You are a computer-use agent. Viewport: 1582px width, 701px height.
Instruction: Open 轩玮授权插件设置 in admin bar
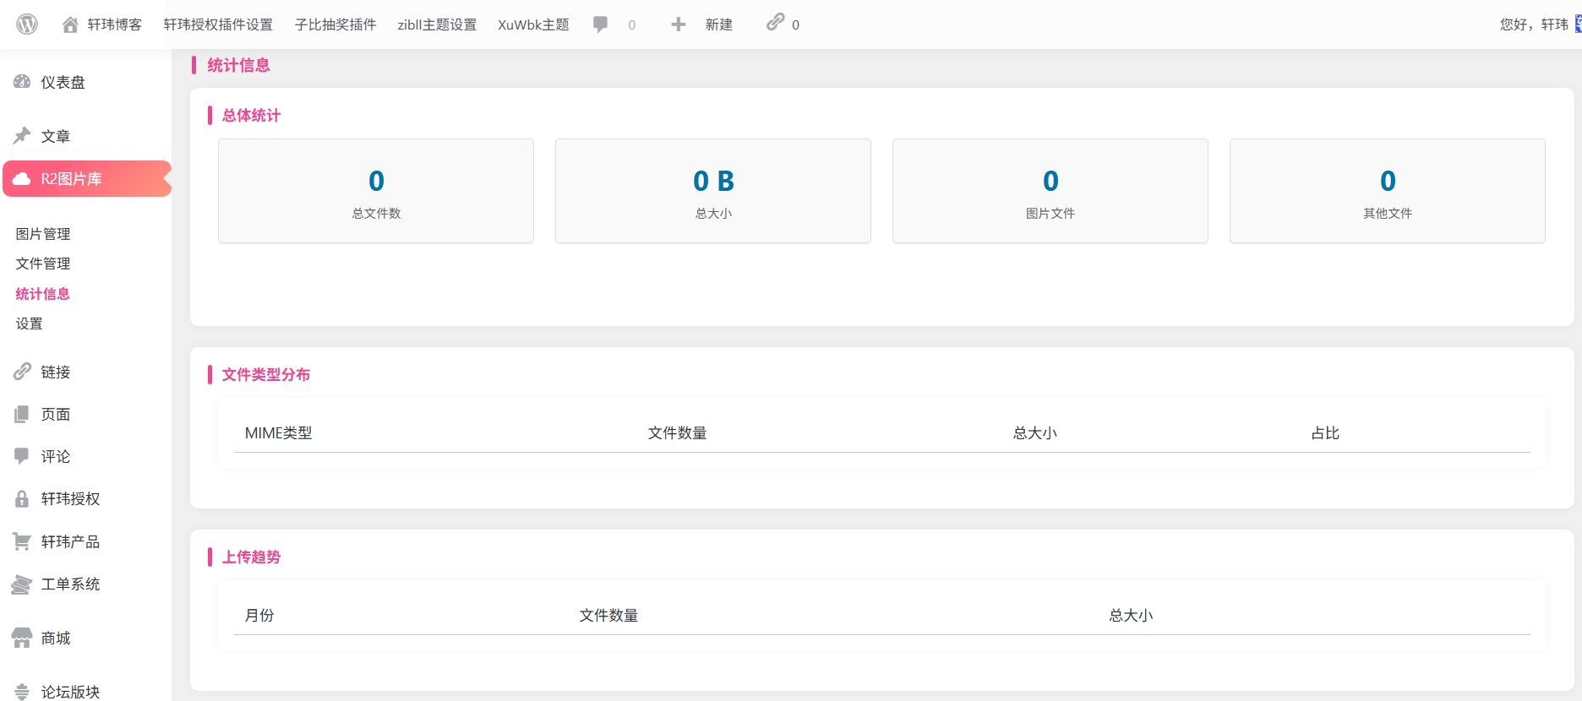218,24
